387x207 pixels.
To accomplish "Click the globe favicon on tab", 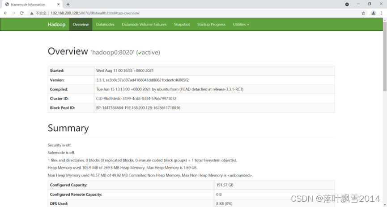I will tap(7, 4).
